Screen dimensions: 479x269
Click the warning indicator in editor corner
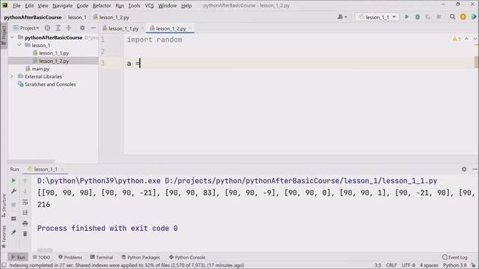pyautogui.click(x=457, y=39)
